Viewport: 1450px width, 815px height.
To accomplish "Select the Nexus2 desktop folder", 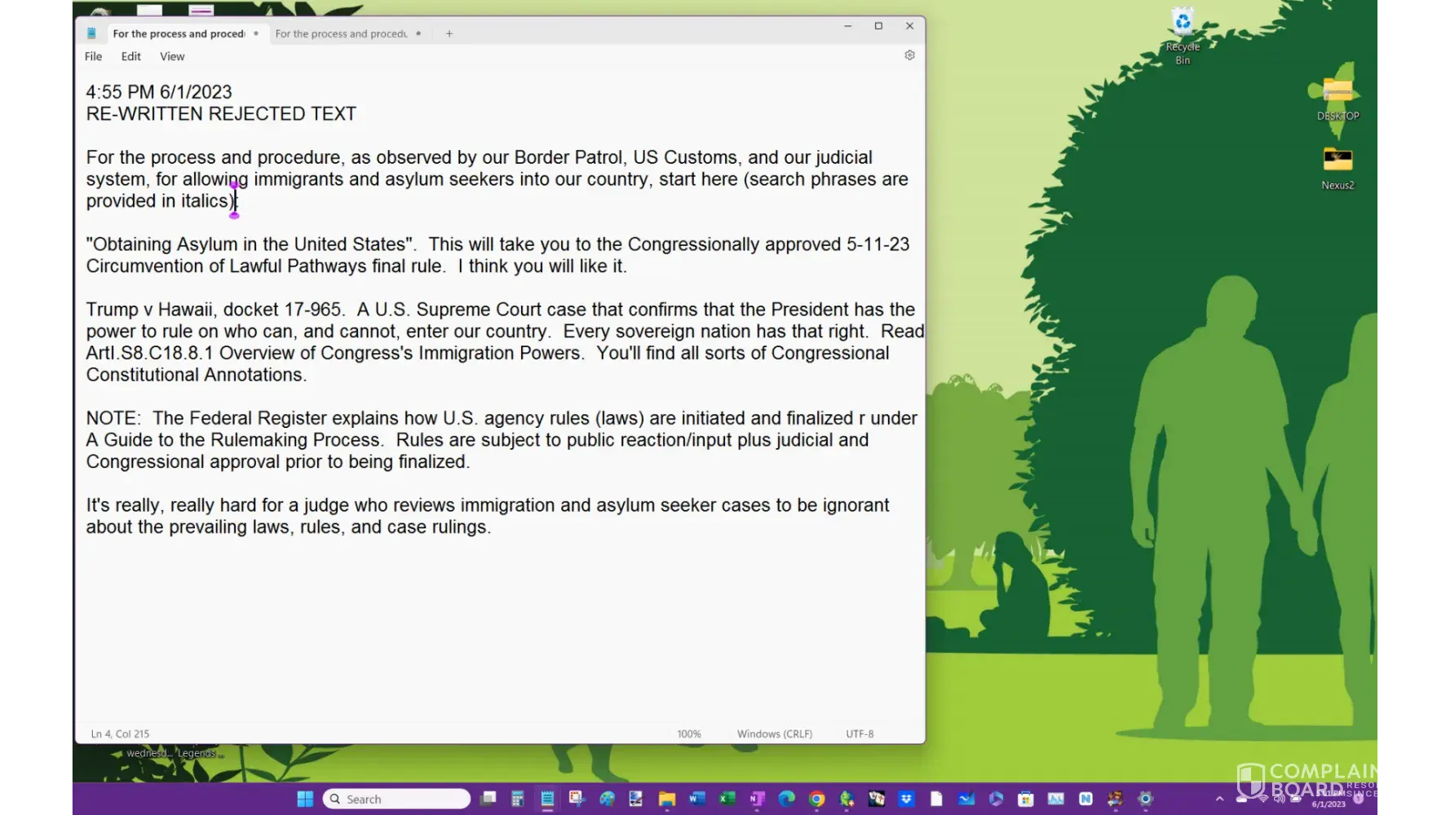I will coord(1337,169).
